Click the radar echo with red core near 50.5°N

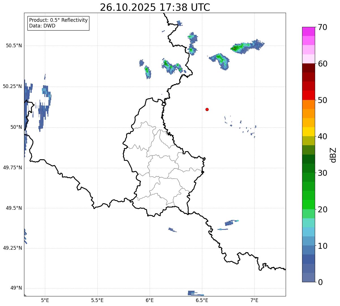pos(247,46)
